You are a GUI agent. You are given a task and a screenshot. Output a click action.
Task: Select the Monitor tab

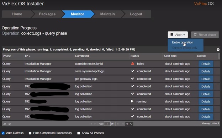pyautogui.click(x=78, y=14)
